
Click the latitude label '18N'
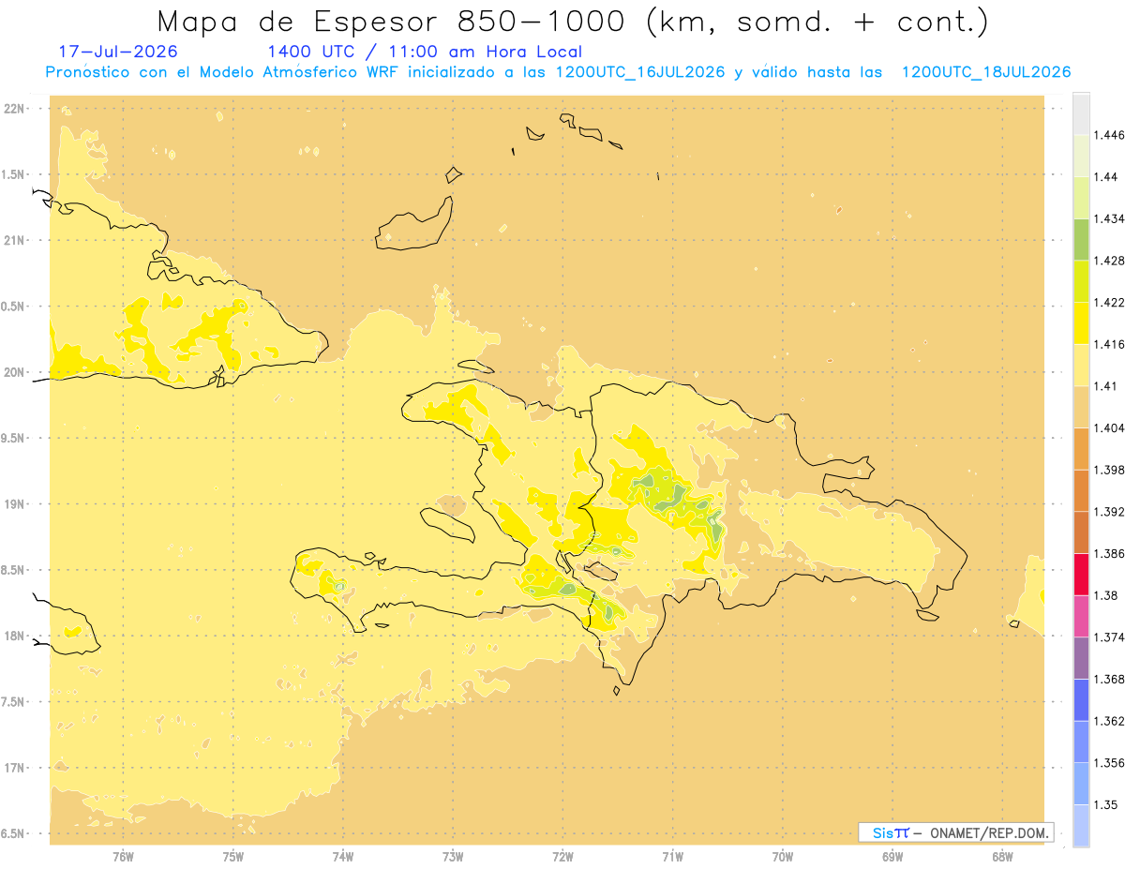tap(14, 636)
